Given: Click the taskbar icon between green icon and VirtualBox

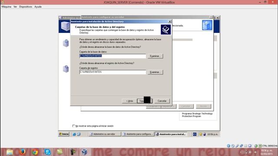Looking at the screenshot, I should click(73, 152).
